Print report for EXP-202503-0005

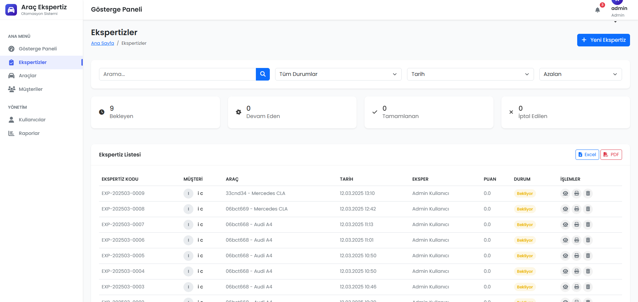click(x=577, y=256)
